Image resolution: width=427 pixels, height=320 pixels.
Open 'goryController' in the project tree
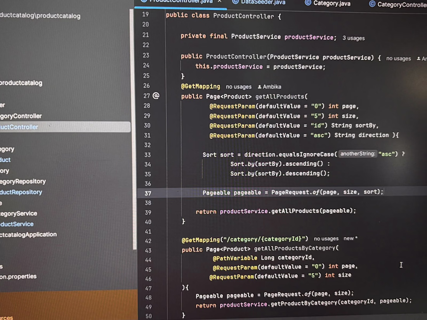[x=21, y=116]
